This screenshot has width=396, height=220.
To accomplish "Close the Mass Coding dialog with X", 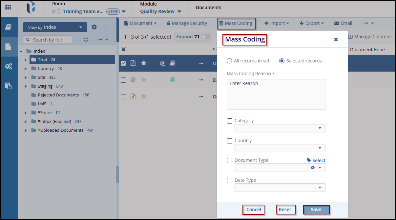I will click(336, 39).
